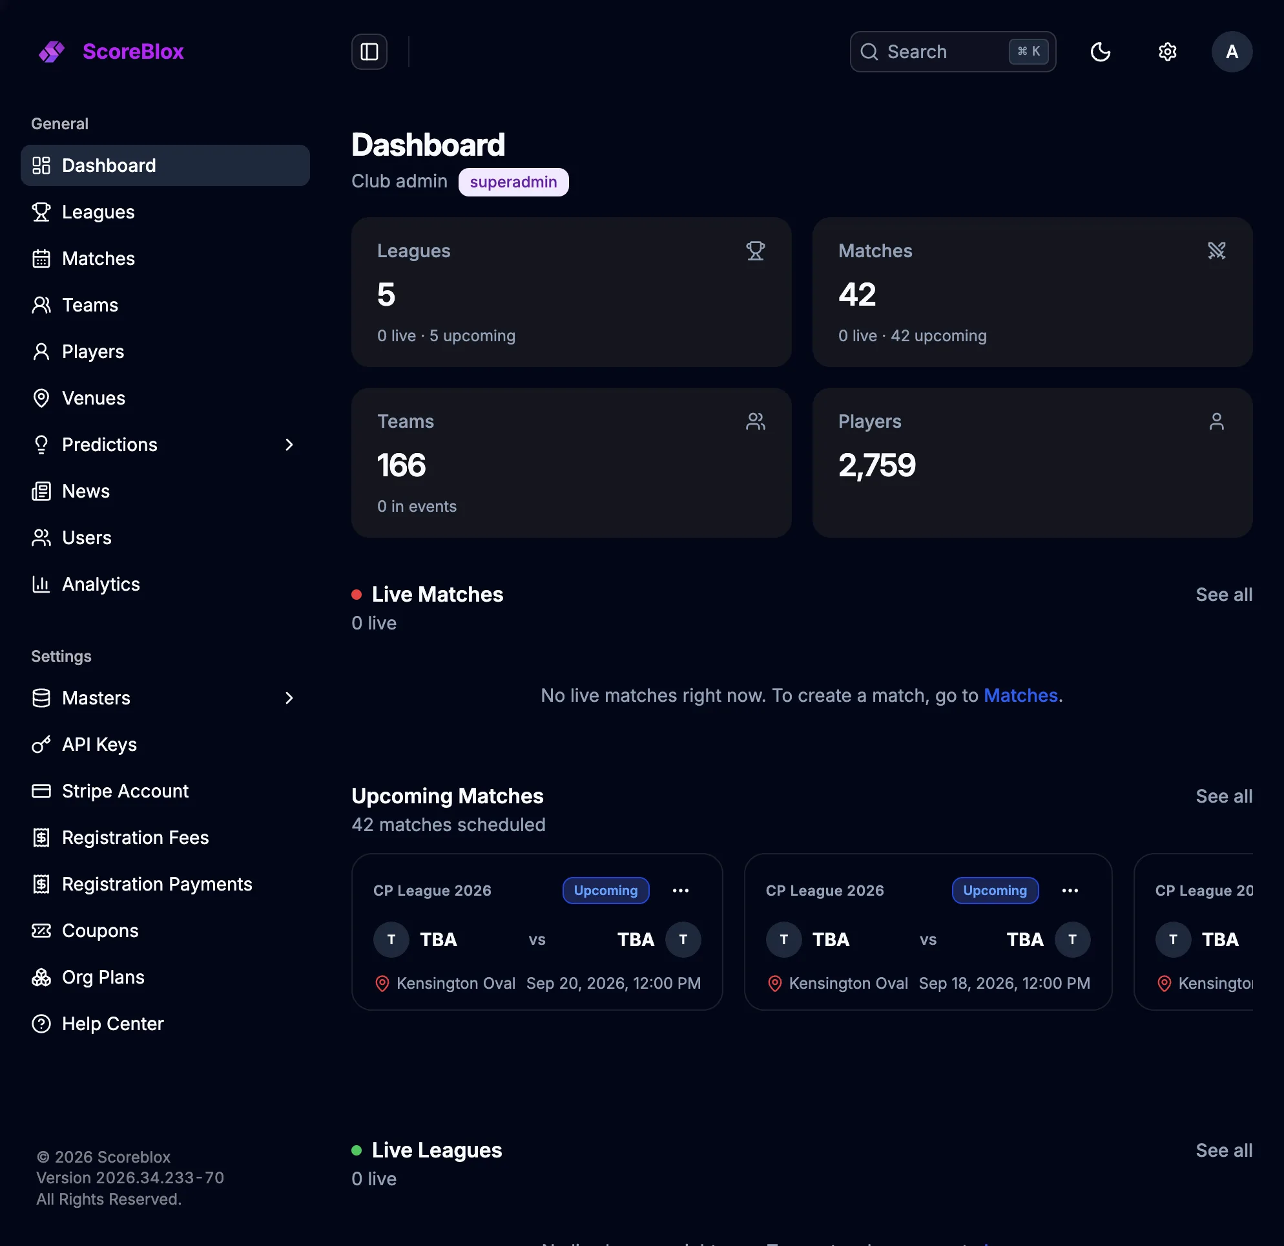Screen dimensions: 1284x1246
Task: Open the user avatar menu A
Action: (1232, 52)
